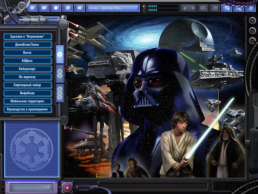
Task: Open search with the magnifying glass icon
Action: pos(238,8)
